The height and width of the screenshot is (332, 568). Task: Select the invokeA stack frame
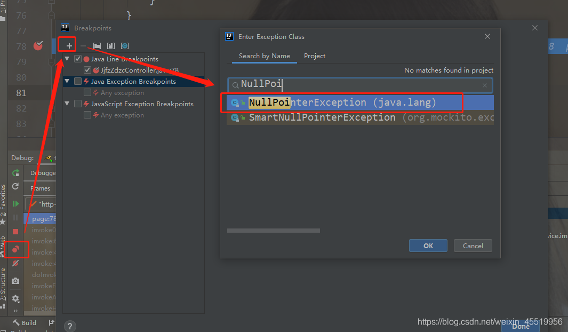[x=40, y=297]
